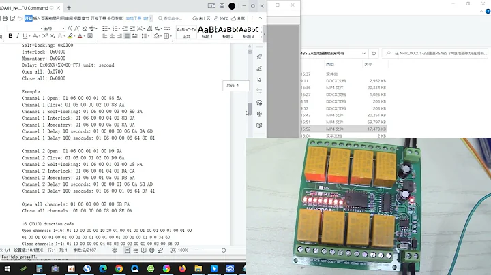Increase the font size
Image resolution: width=491 pixels, height=275 pixels.
(70, 28)
